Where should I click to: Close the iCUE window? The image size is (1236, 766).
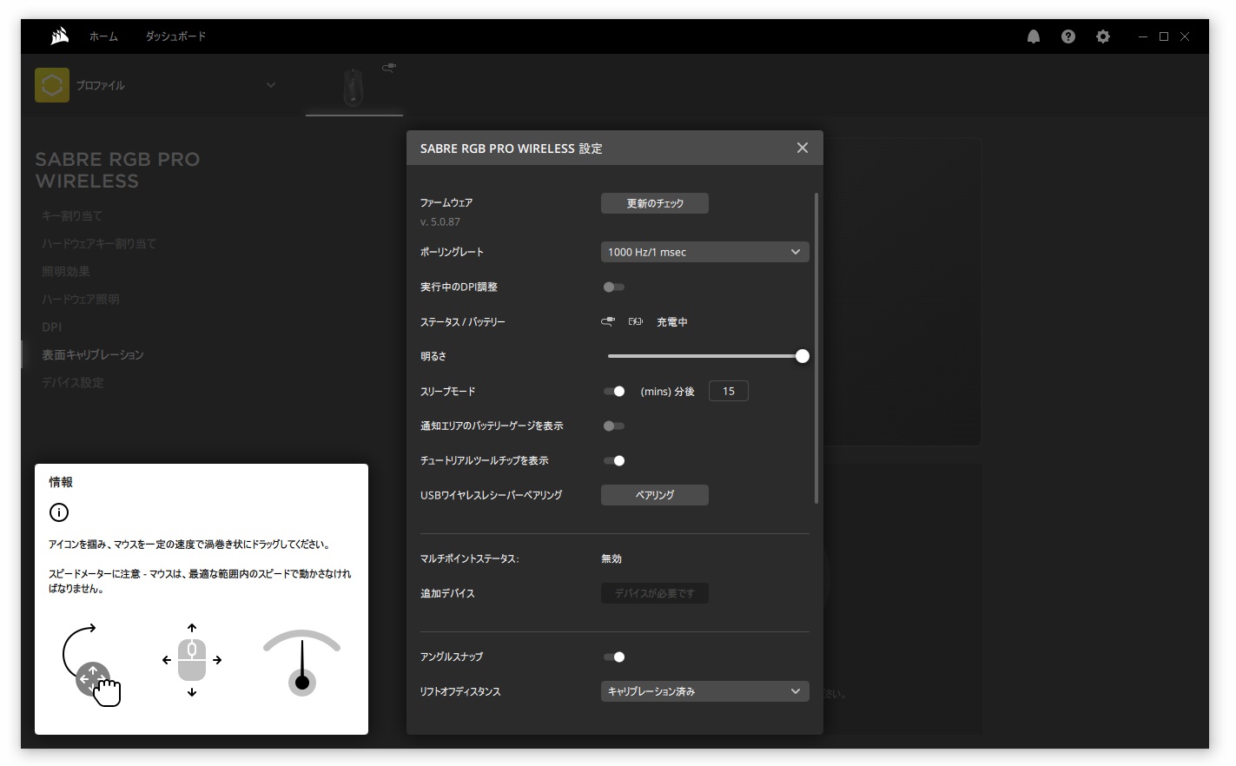click(1185, 36)
